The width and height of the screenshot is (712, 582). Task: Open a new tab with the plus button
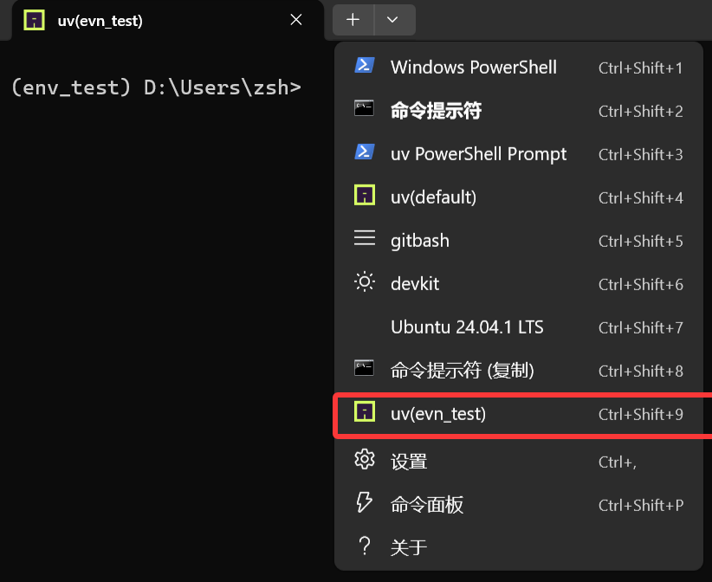353,20
